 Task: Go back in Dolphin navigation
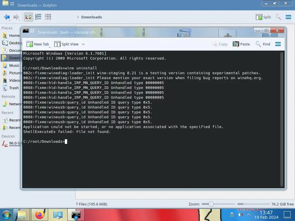coord(7,17)
